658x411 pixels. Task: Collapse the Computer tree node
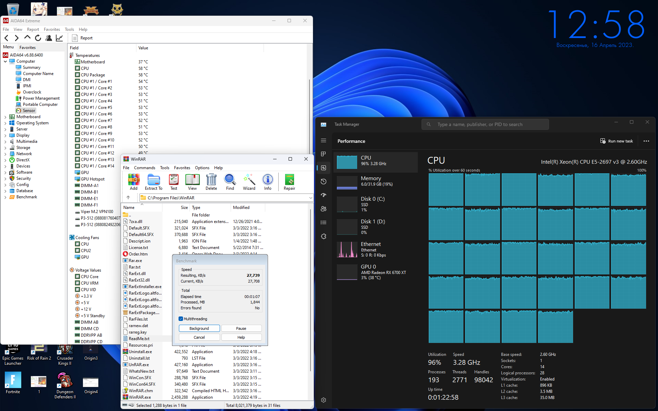coord(5,62)
